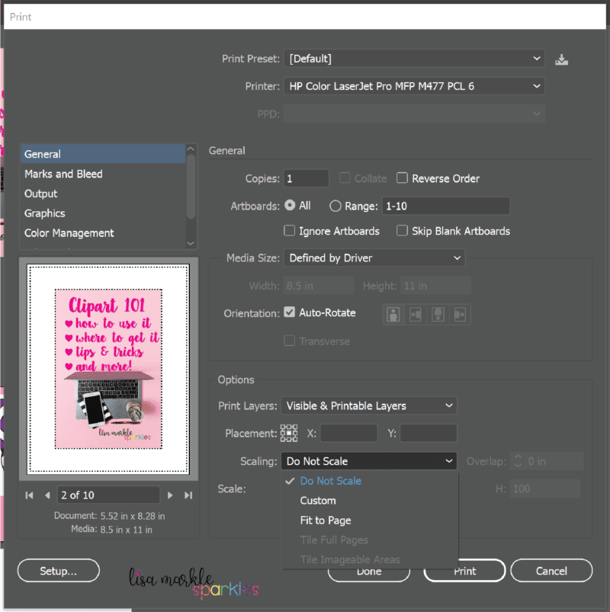Click the Setup button
The height and width of the screenshot is (612, 610).
click(x=58, y=570)
